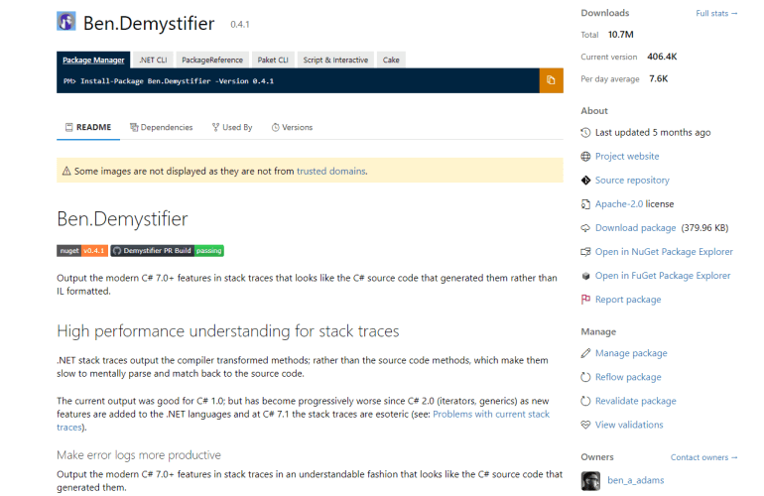Open Problems with current stack traces link
Screen dimensions: 764x496
click(491, 414)
